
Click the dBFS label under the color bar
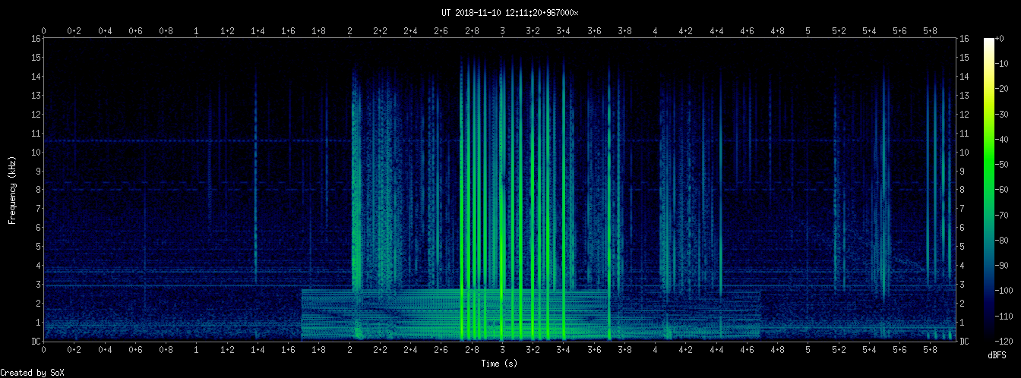tap(999, 355)
